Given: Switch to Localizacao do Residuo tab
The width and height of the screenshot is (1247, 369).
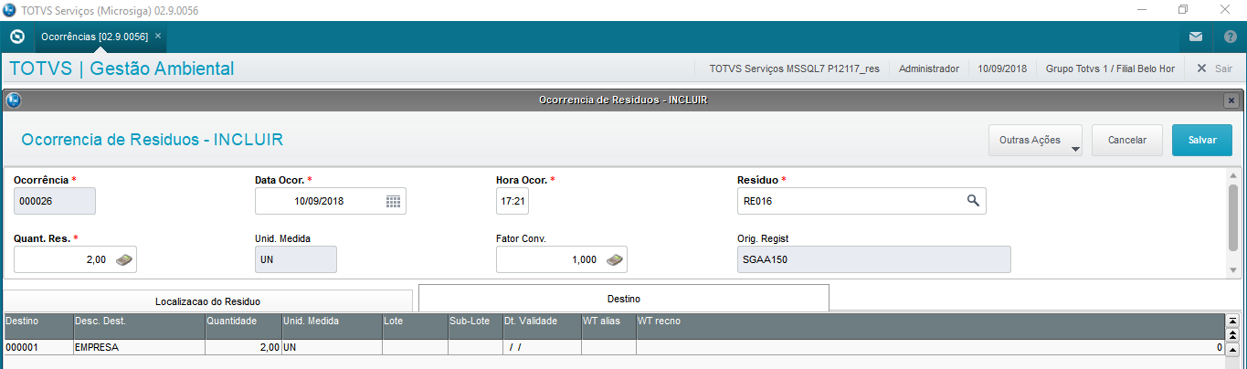Looking at the screenshot, I should click(208, 300).
